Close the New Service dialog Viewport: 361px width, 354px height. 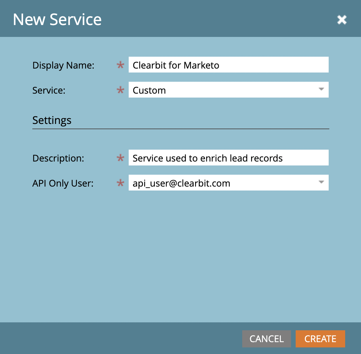tap(342, 19)
